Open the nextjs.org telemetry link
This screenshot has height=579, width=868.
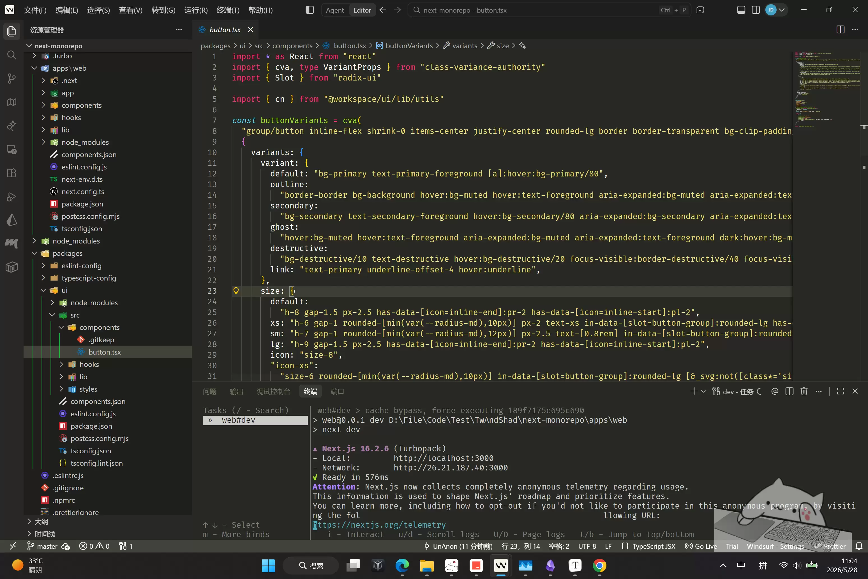tap(379, 524)
